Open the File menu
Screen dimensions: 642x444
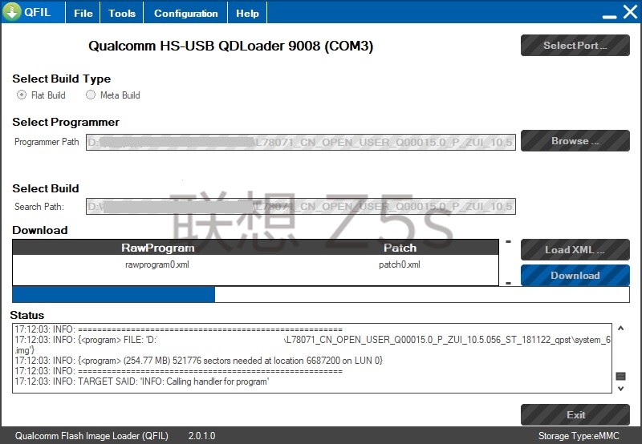[x=83, y=13]
